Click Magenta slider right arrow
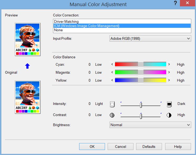This screenshot has width=196, height=155. [x=169, y=72]
